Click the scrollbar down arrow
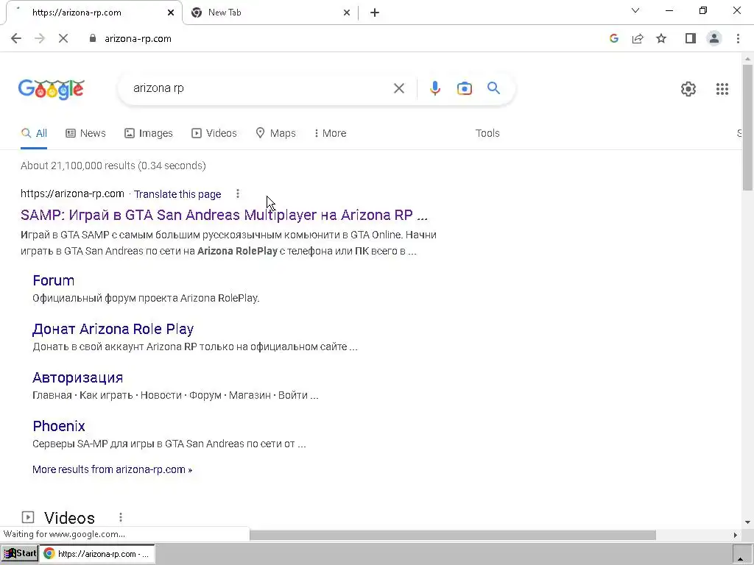Image resolution: width=754 pixels, height=565 pixels. click(x=747, y=522)
